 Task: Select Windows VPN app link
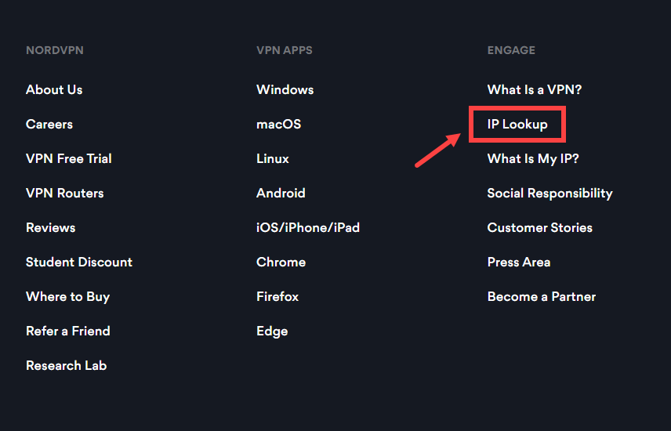tap(285, 90)
